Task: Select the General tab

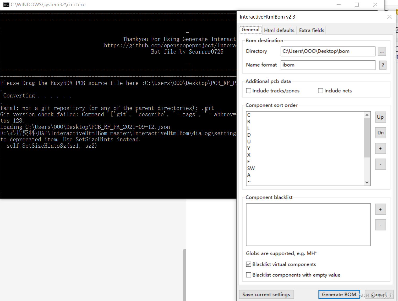Action: point(250,30)
